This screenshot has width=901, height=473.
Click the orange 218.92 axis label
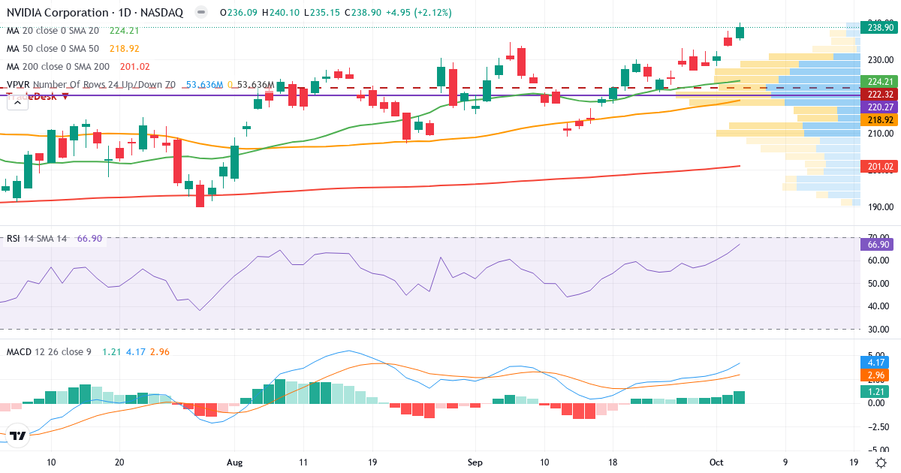click(x=879, y=119)
